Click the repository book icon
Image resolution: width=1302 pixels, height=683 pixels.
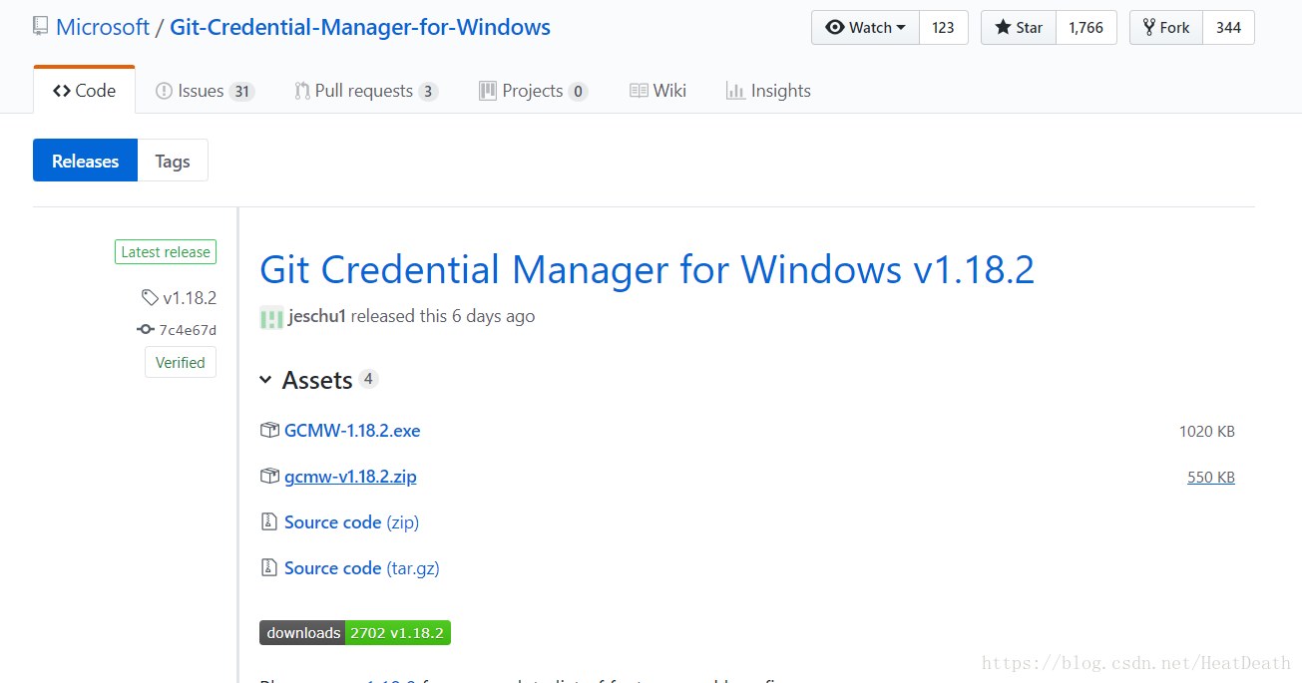40,27
